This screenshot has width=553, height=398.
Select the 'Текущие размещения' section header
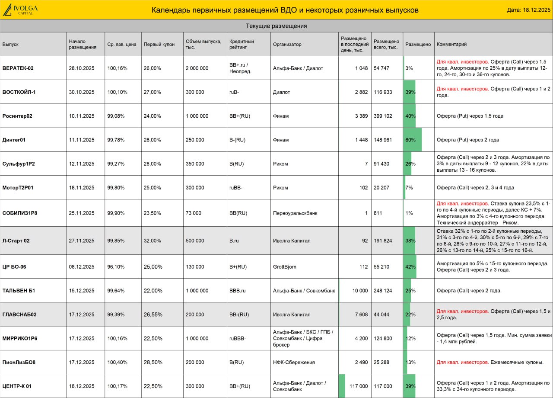276,26
